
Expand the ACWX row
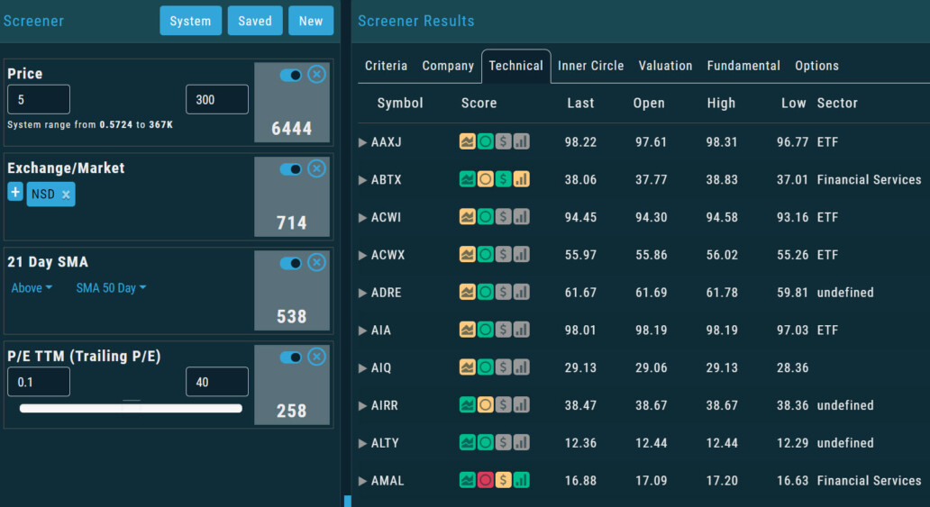362,256
